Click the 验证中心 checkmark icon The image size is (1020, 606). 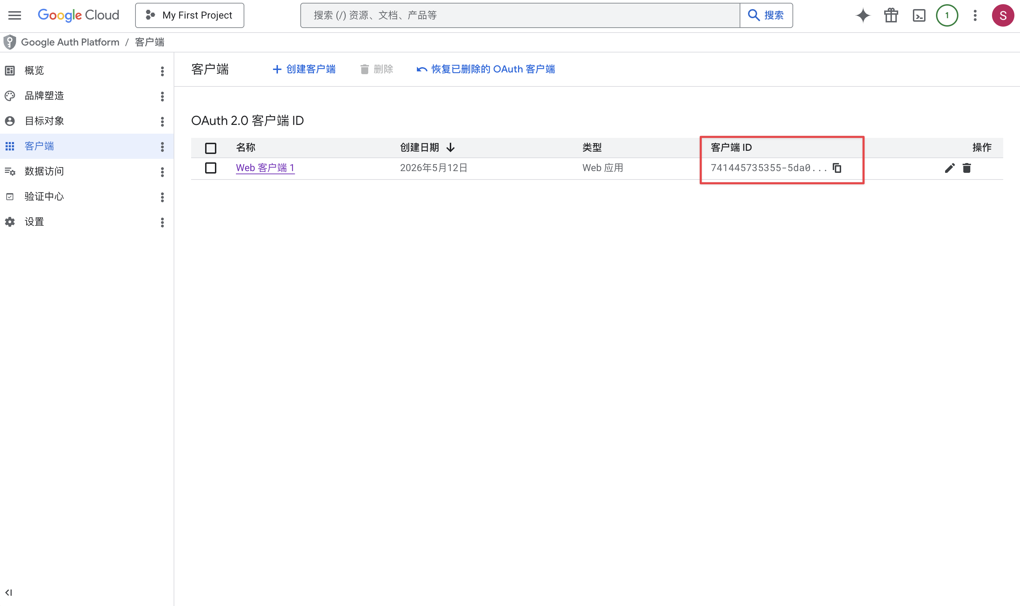10,196
